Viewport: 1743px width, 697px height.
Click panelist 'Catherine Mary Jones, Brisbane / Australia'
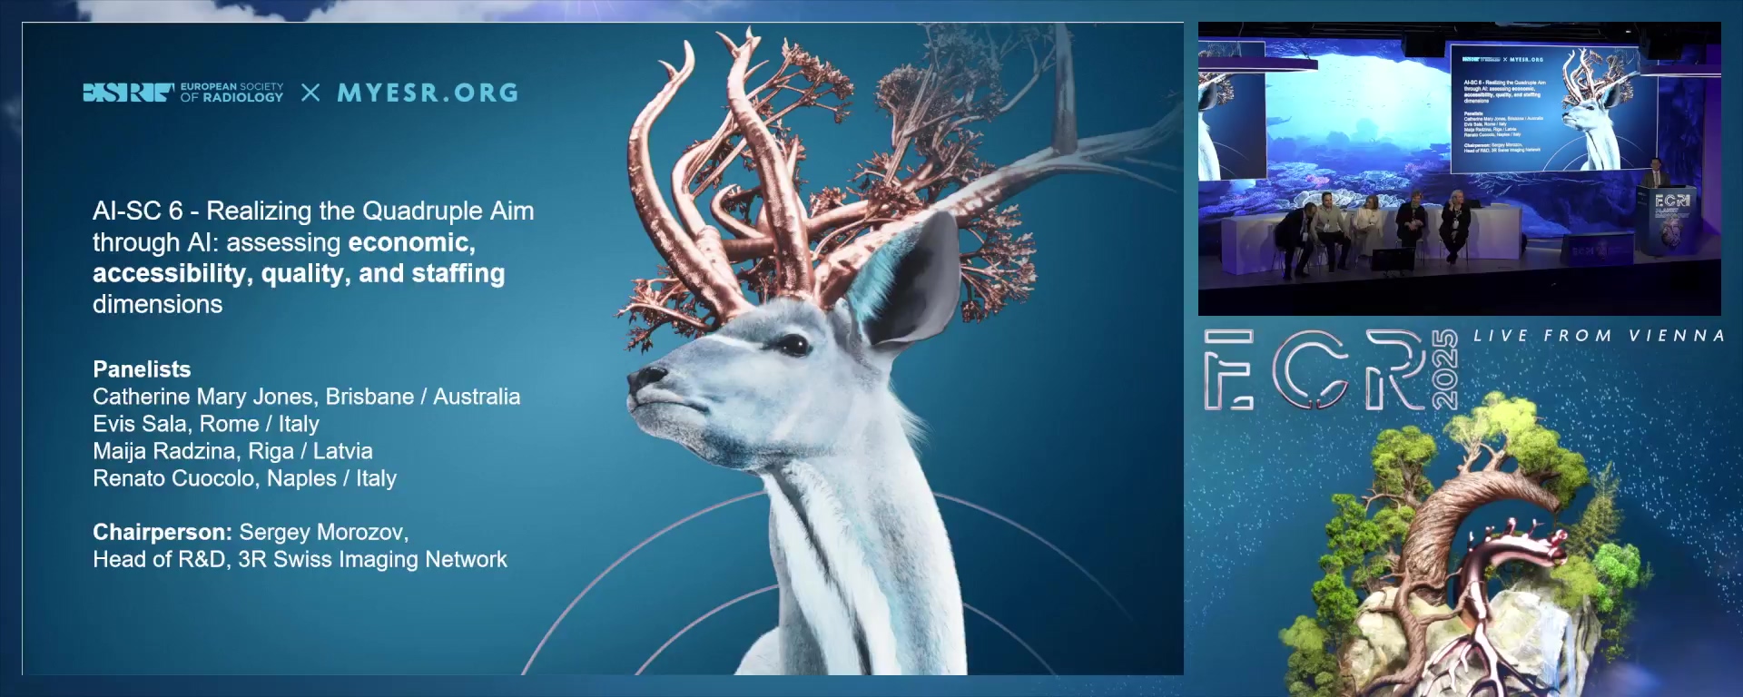307,397
